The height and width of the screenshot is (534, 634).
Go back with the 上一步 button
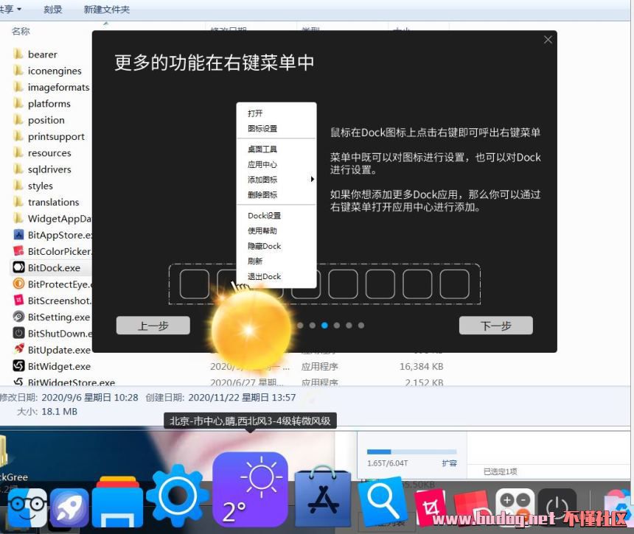(x=153, y=326)
